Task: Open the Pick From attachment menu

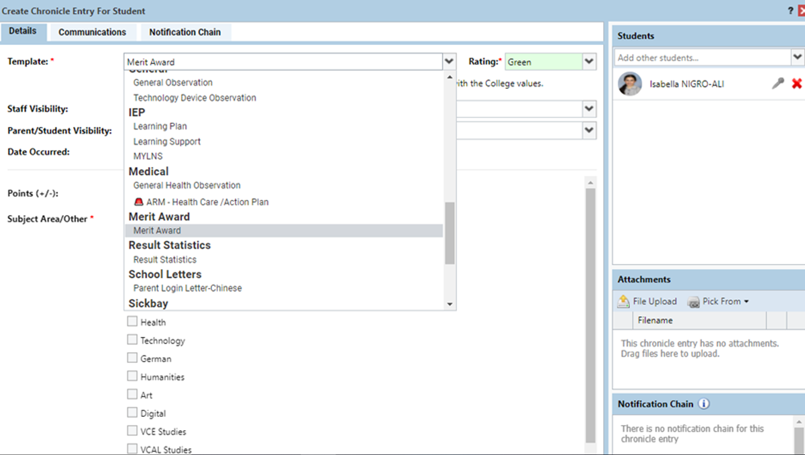Action: (718, 301)
